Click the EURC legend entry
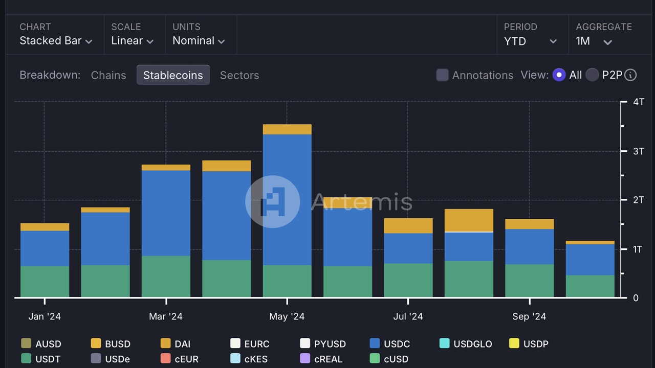The height and width of the screenshot is (368, 655). (250, 343)
